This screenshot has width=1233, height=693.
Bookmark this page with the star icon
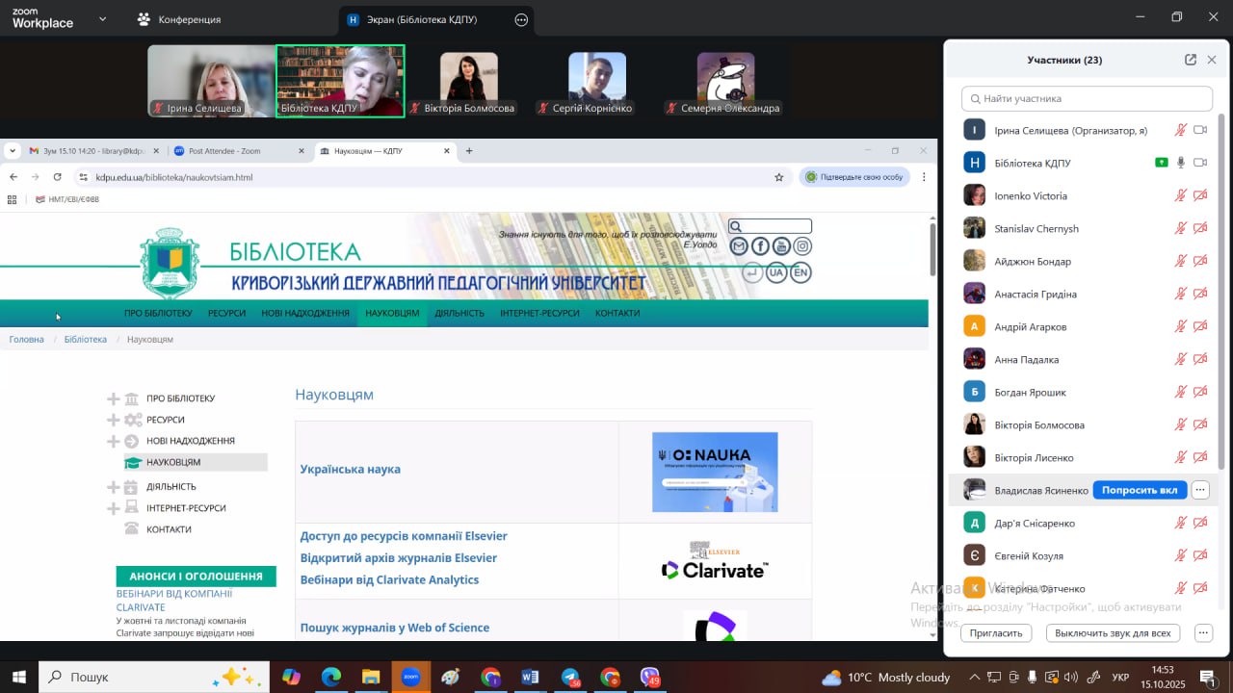tap(778, 177)
